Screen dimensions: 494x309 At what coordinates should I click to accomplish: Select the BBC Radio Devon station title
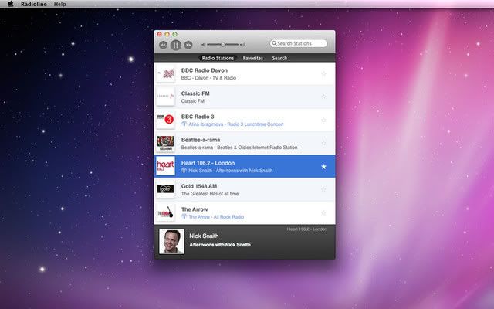[x=204, y=70]
